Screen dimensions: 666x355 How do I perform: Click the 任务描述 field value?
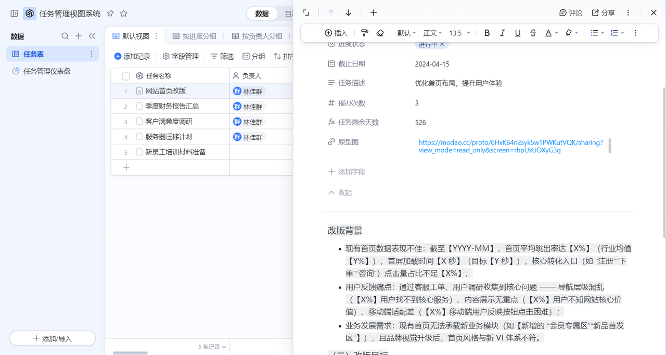pos(458,83)
